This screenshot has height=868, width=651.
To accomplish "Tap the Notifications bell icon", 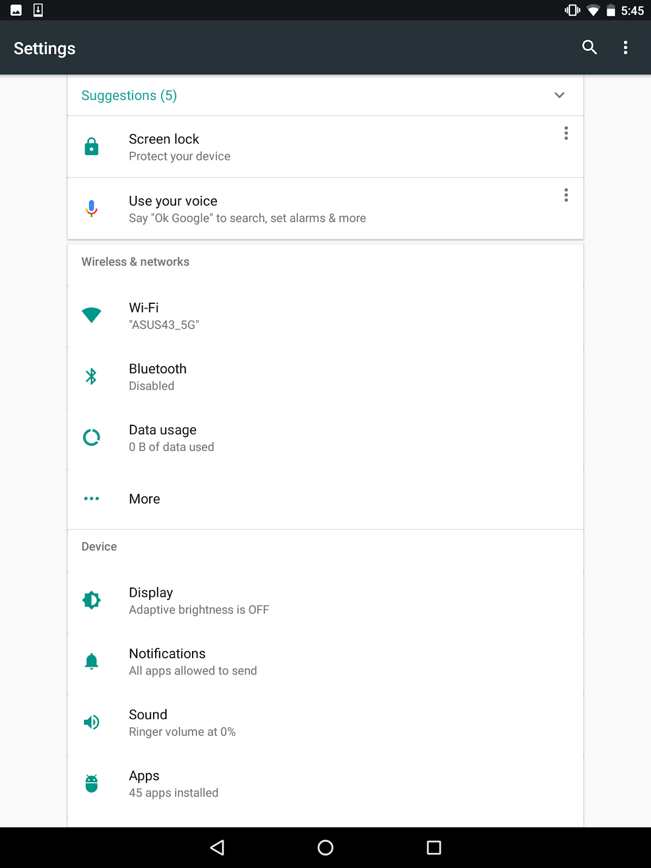I will point(92,661).
